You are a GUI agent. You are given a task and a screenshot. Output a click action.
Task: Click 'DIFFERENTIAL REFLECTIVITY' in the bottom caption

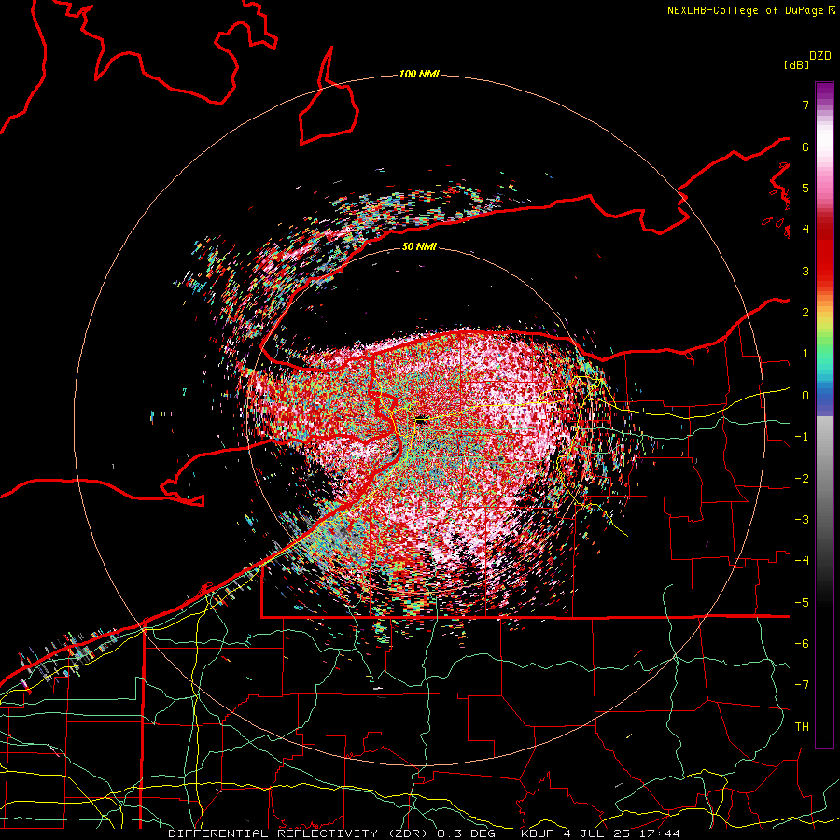tap(273, 833)
